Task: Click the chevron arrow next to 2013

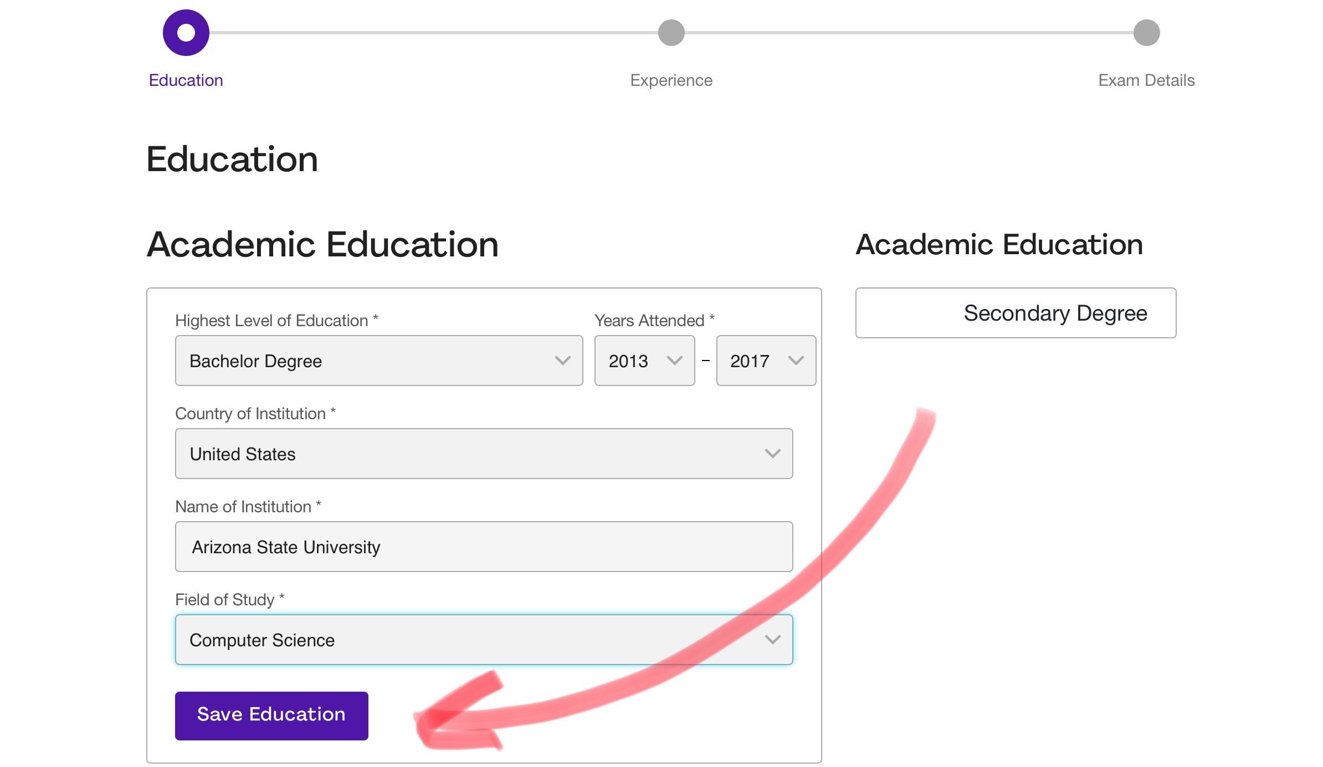Action: coord(674,361)
